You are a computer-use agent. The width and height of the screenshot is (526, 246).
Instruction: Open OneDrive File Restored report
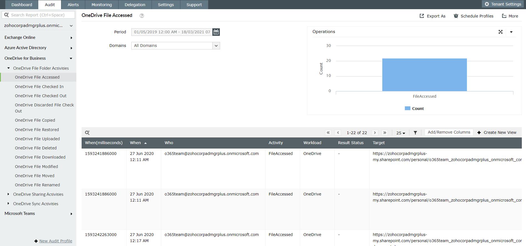point(37,130)
